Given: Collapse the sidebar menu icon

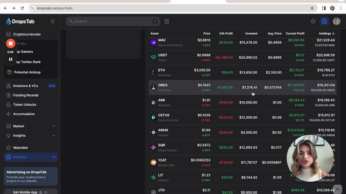Looking at the screenshot, I should point(52,22).
